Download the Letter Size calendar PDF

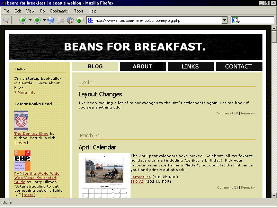point(141,177)
